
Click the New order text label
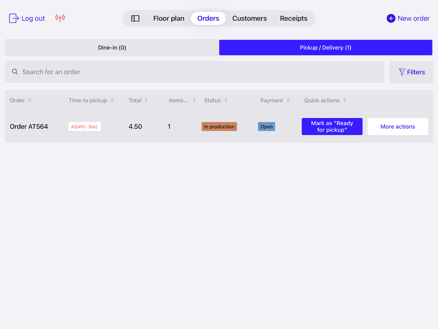pos(414,18)
